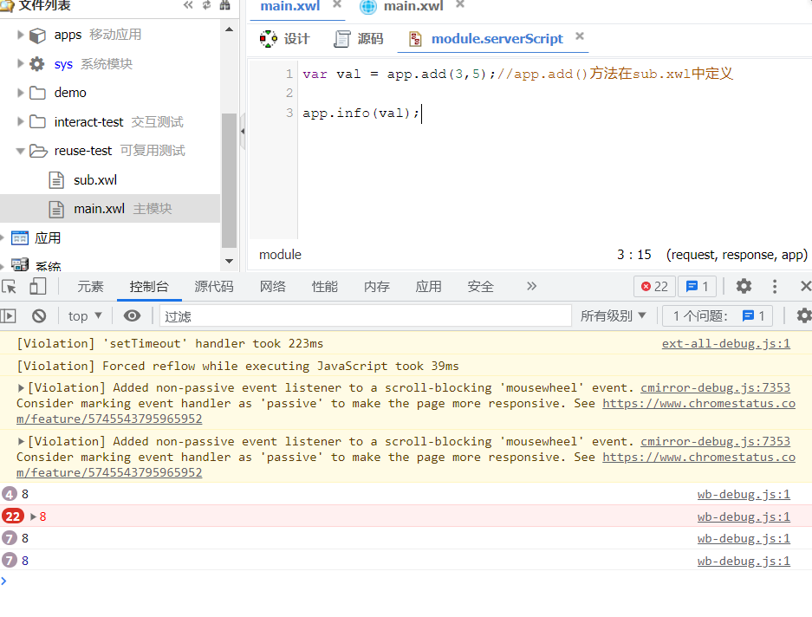This screenshot has height=617, width=812.
Task: Select main.xwl in the file tree
Action: 110,209
